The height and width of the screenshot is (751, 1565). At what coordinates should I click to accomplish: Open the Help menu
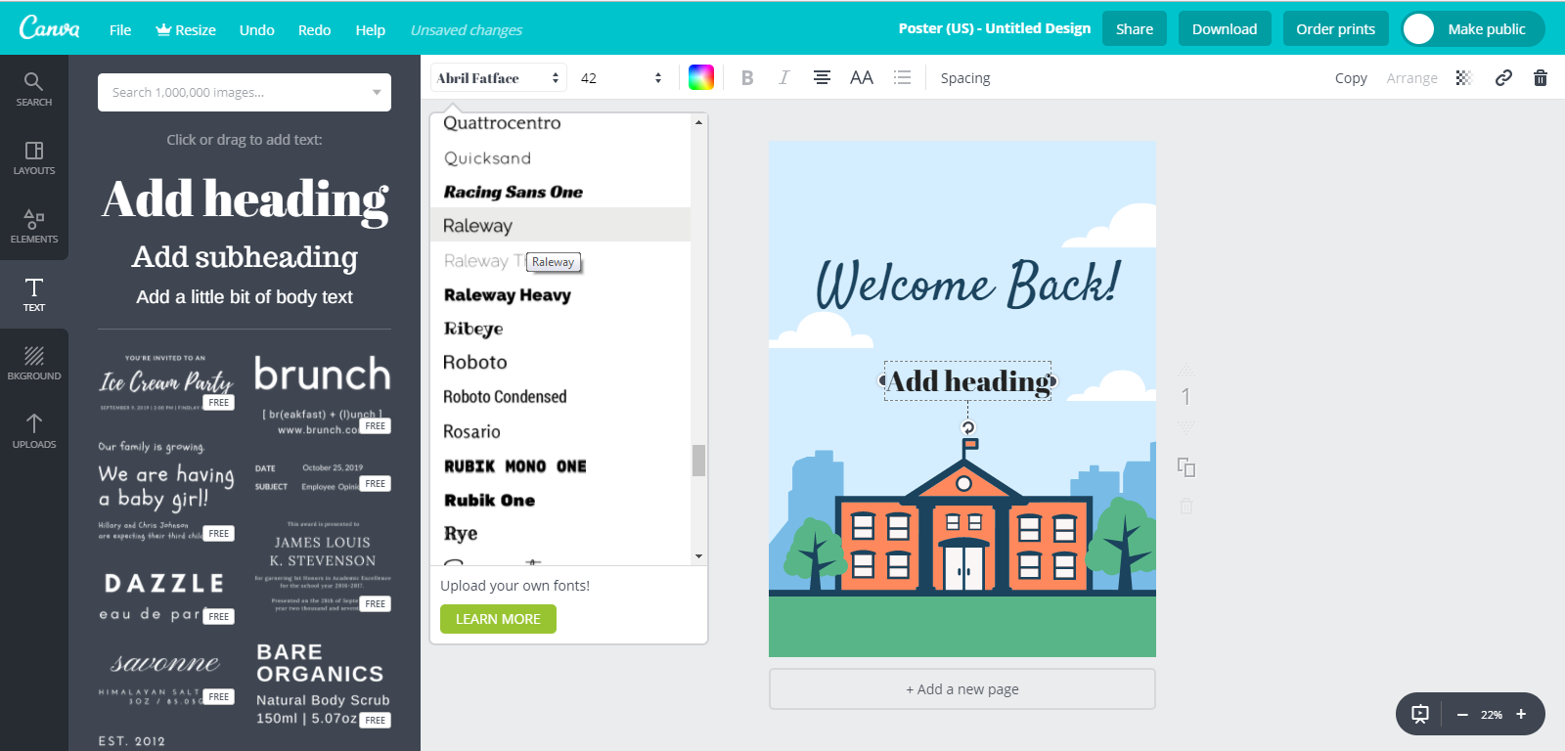pyautogui.click(x=370, y=30)
